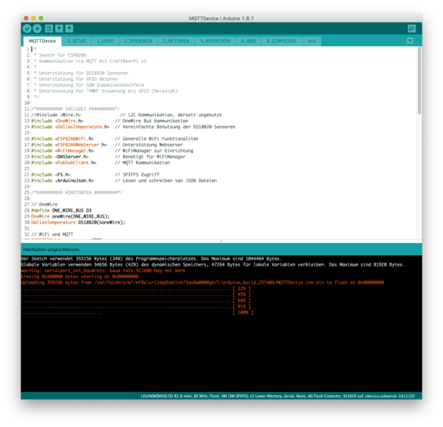Switch to the 6_WEB tab
This screenshot has height=427, width=443.
(x=248, y=41)
